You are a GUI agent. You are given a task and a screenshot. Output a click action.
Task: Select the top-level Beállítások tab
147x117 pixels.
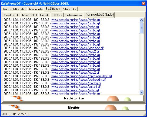point(53,9)
